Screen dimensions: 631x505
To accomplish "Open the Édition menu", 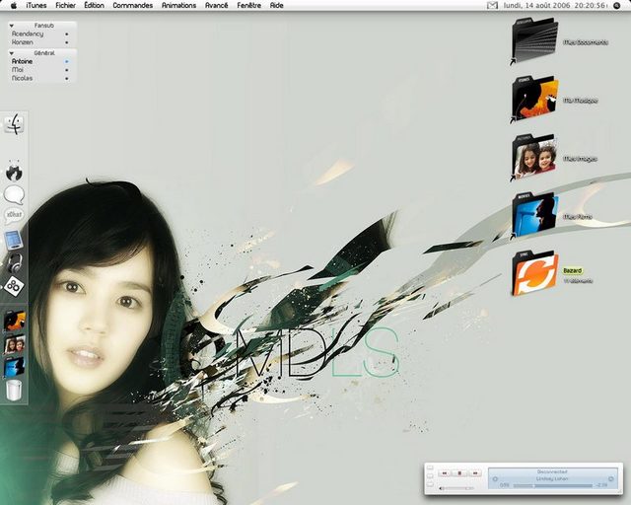I will point(95,5).
